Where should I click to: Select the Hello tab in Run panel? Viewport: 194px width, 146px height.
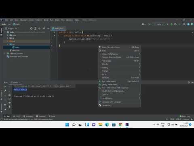click(x=15, y=82)
